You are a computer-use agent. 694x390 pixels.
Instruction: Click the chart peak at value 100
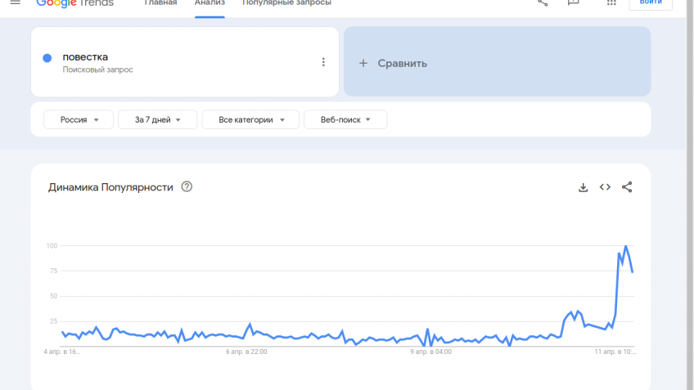(626, 246)
